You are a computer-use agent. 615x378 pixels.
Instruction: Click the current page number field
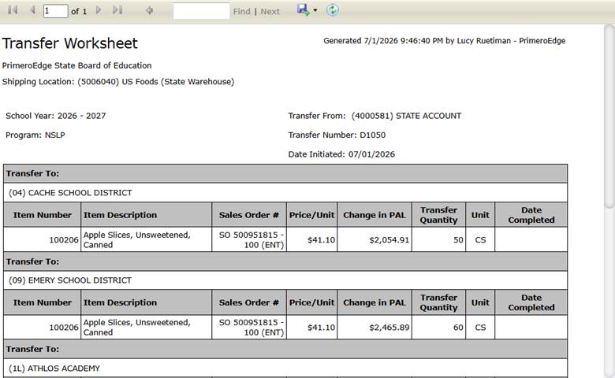[x=55, y=11]
